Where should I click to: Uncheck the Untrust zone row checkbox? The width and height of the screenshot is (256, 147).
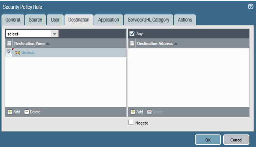[x=9, y=52]
